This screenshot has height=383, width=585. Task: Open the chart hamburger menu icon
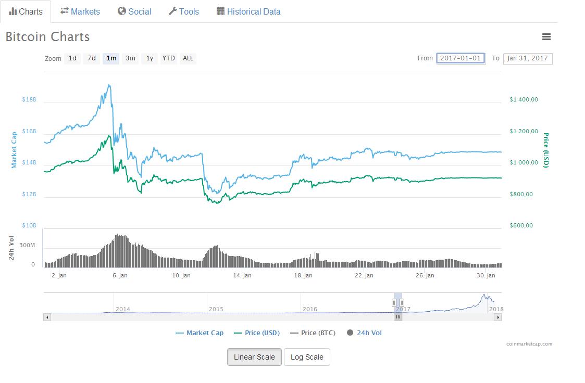[x=546, y=36]
